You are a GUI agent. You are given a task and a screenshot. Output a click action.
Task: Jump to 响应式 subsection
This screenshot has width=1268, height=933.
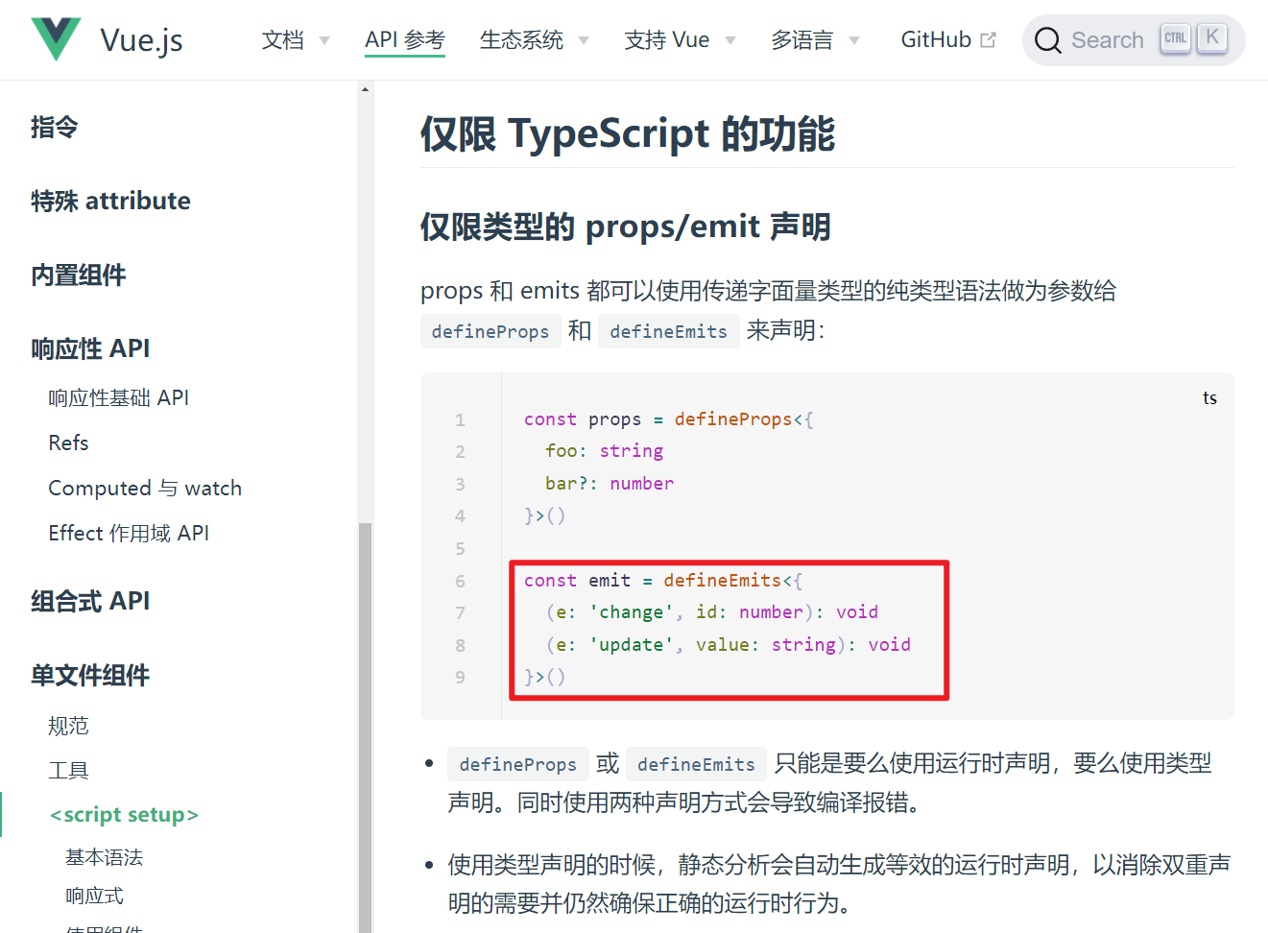[94, 896]
